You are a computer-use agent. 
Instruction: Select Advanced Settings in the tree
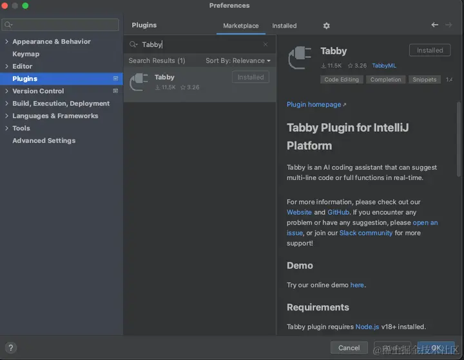[44, 140]
